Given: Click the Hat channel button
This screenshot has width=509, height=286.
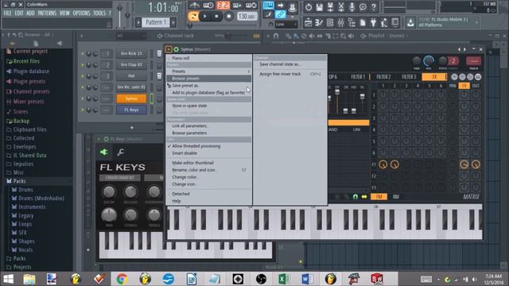Looking at the screenshot, I should pyautogui.click(x=131, y=76).
